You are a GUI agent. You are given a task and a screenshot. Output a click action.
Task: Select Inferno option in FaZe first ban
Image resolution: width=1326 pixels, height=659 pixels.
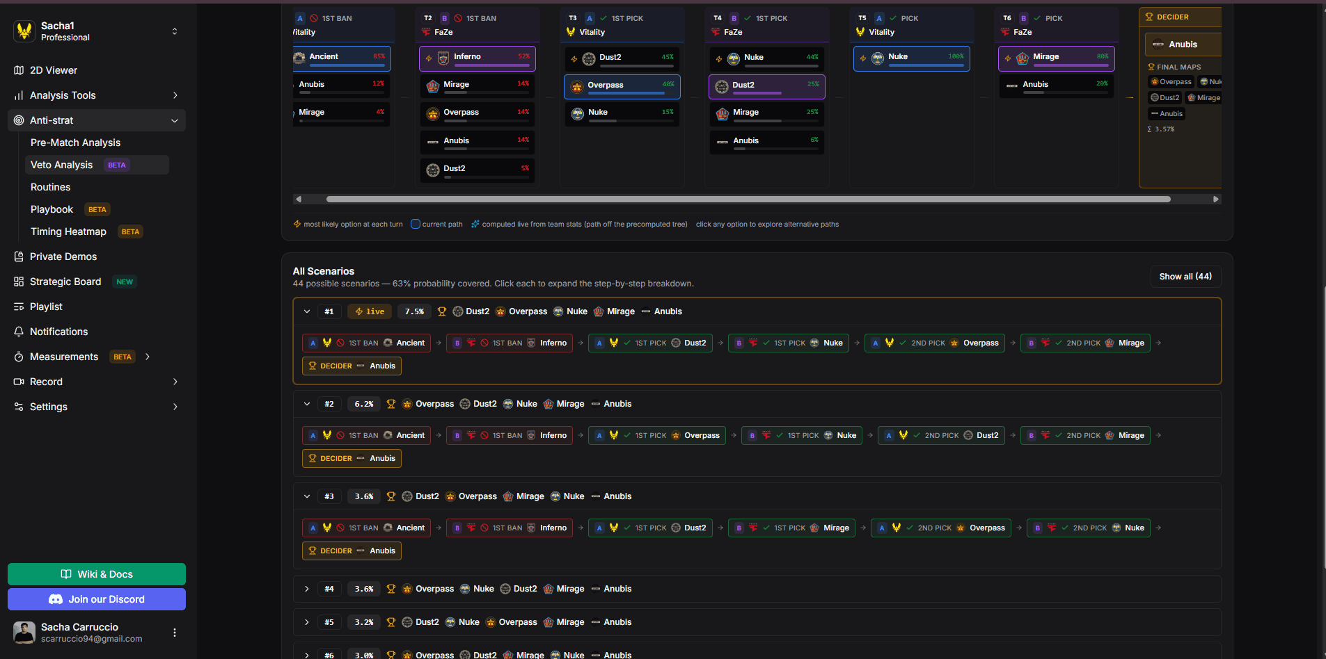[x=477, y=58]
